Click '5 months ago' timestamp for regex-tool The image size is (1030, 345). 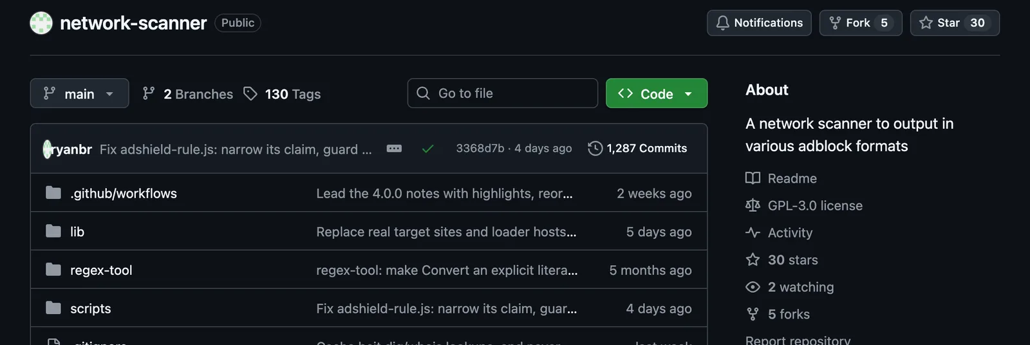click(x=650, y=270)
